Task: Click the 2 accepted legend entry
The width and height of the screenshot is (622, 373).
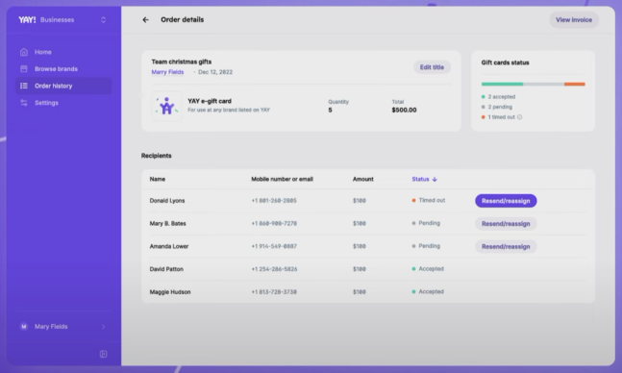Action: point(502,97)
